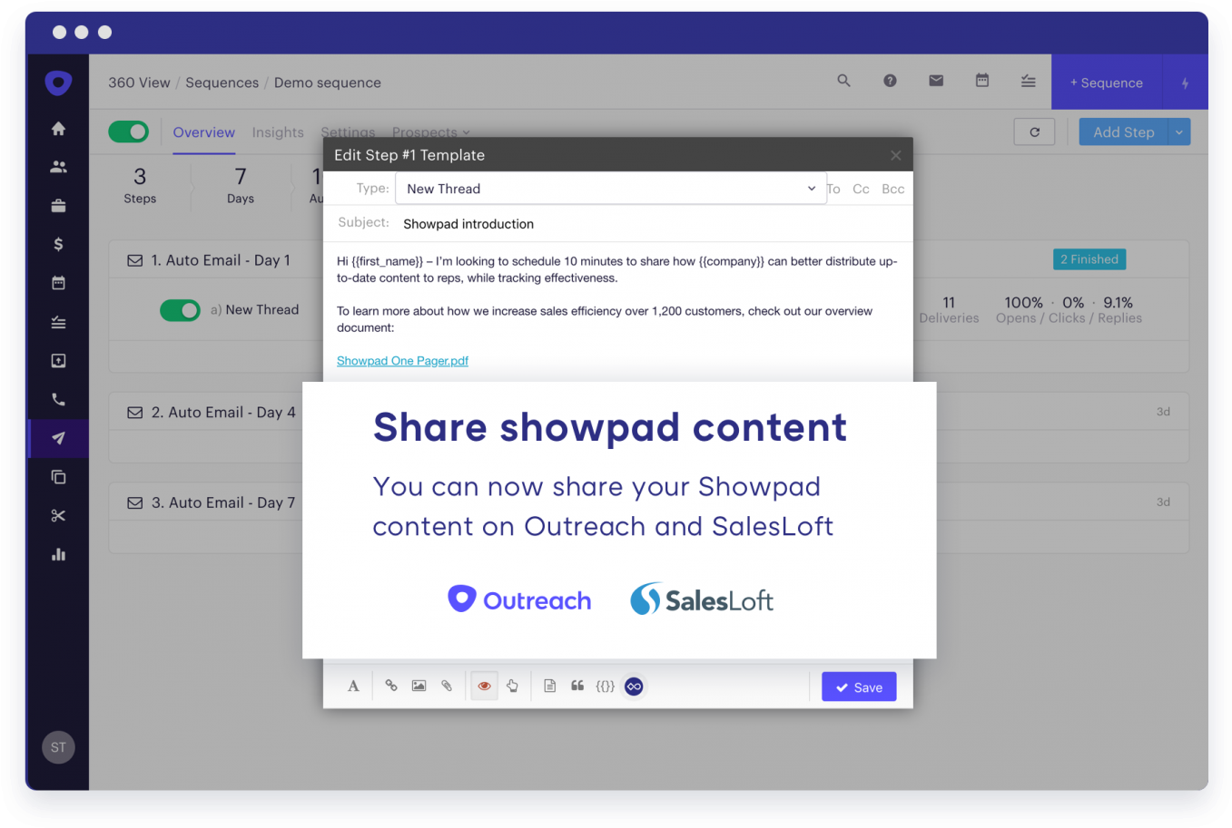
Task: Go to Sequences breadcrumb
Action: tap(222, 83)
